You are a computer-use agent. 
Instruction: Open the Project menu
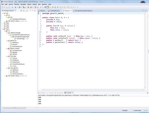click(35, 4)
